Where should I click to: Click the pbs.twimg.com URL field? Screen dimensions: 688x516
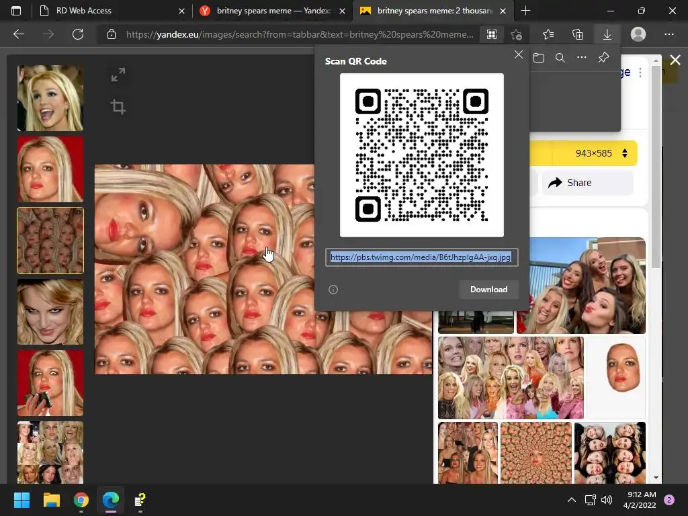pos(422,257)
